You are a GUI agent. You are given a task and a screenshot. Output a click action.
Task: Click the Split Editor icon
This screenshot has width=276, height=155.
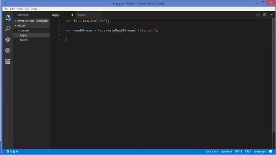point(265,15)
